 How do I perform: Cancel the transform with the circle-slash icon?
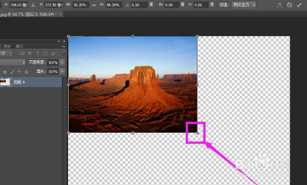pos(289,5)
